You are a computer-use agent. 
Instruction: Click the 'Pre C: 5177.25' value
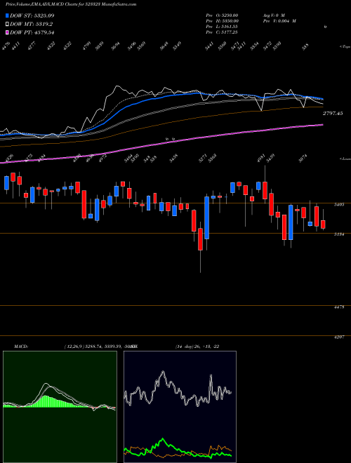point(222,32)
